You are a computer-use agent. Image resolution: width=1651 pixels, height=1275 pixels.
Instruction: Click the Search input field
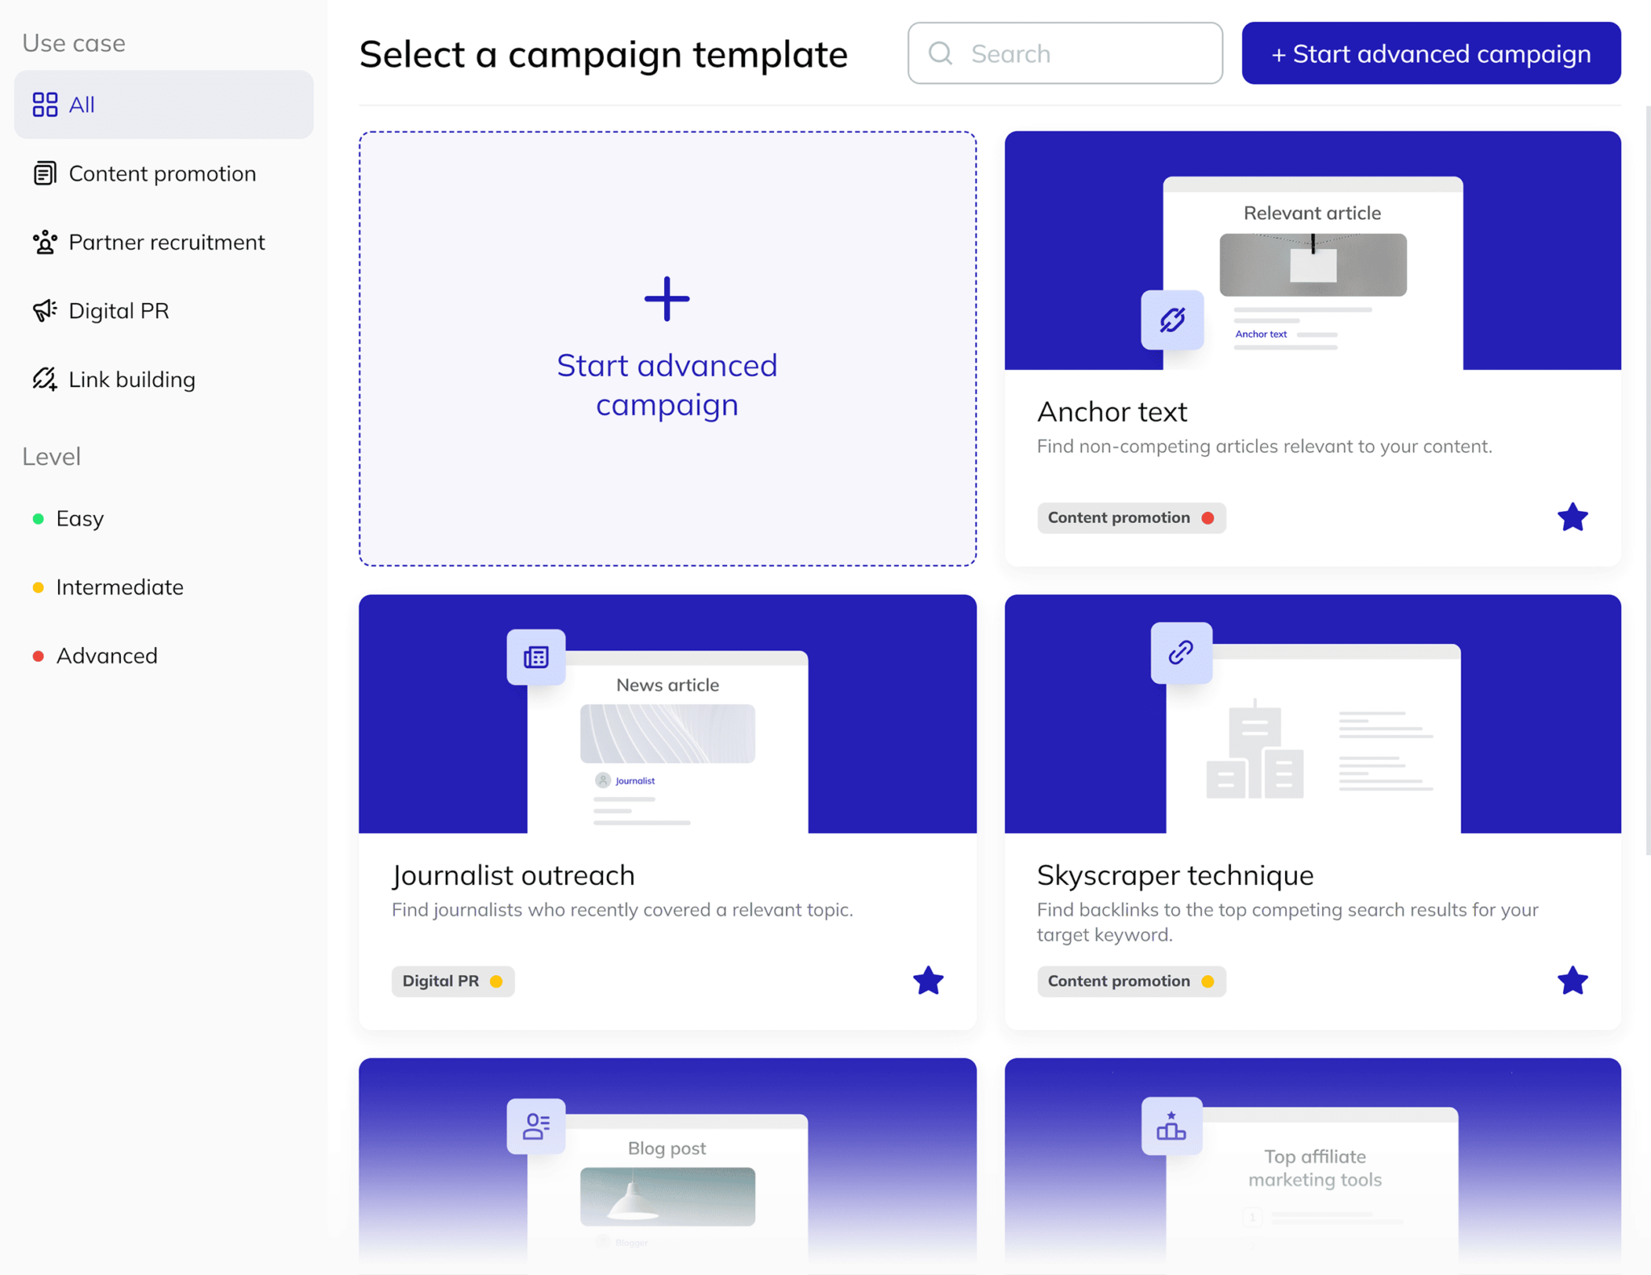point(1063,53)
